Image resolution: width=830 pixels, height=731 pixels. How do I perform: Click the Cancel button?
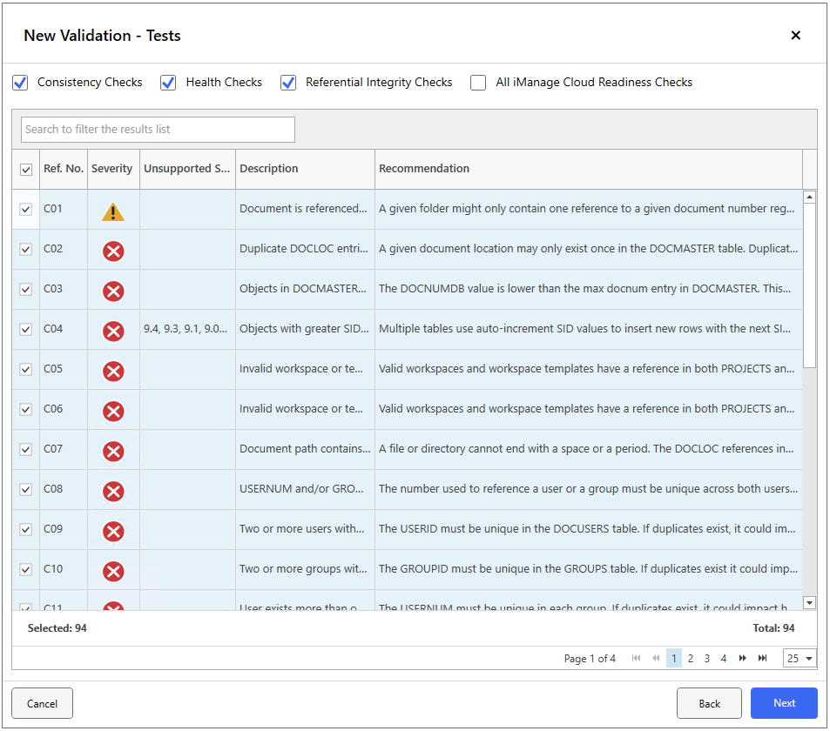[x=42, y=702]
